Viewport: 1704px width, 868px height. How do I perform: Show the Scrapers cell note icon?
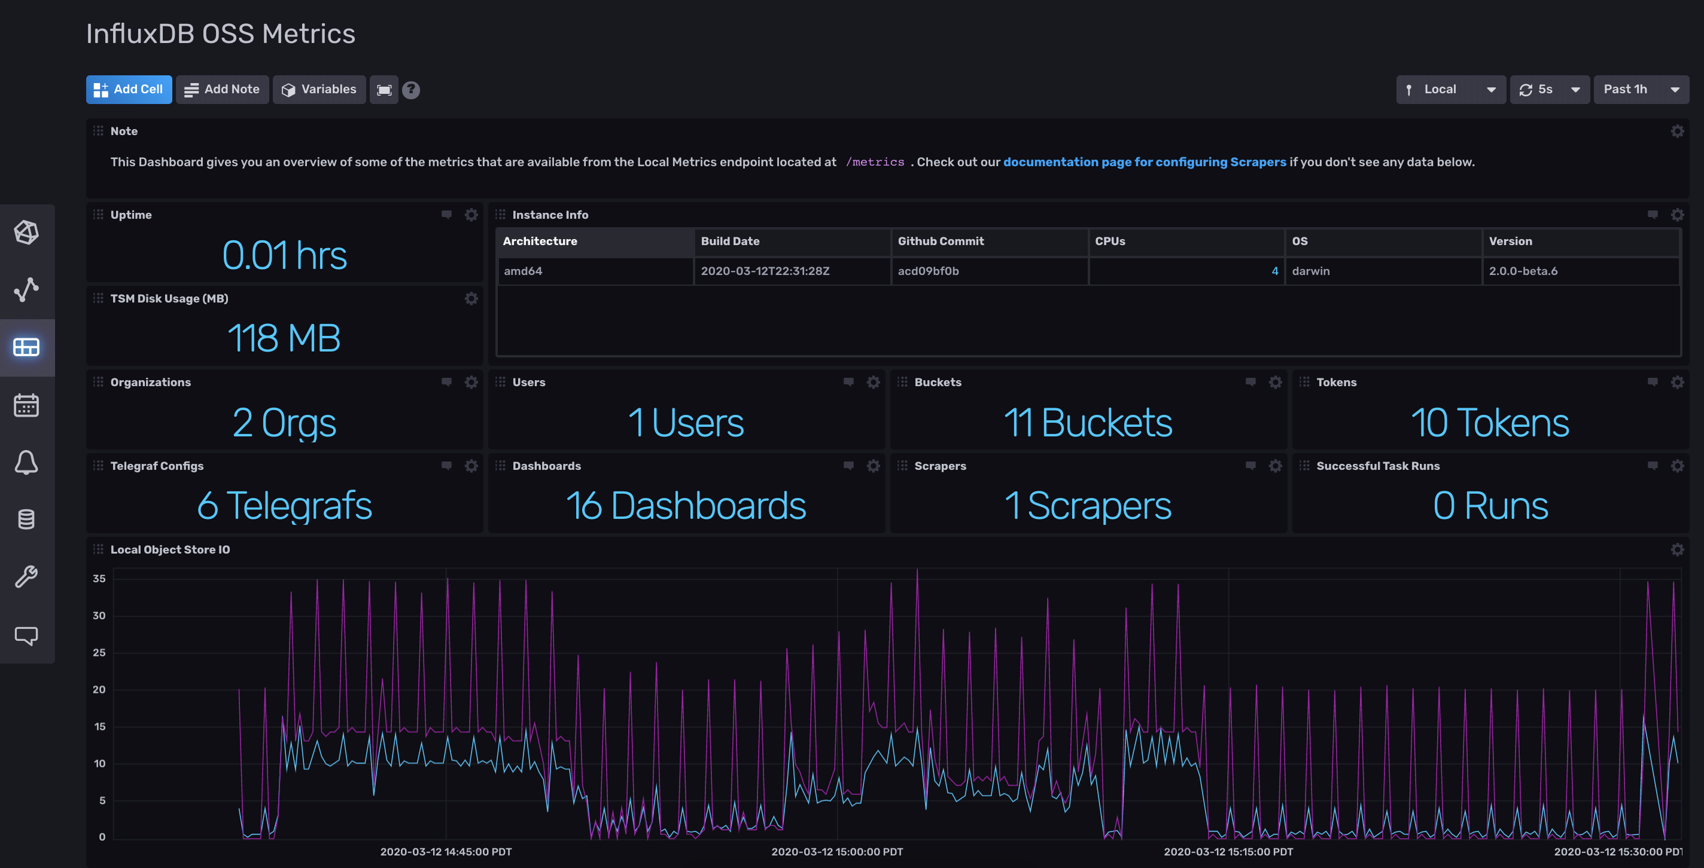tap(1251, 466)
